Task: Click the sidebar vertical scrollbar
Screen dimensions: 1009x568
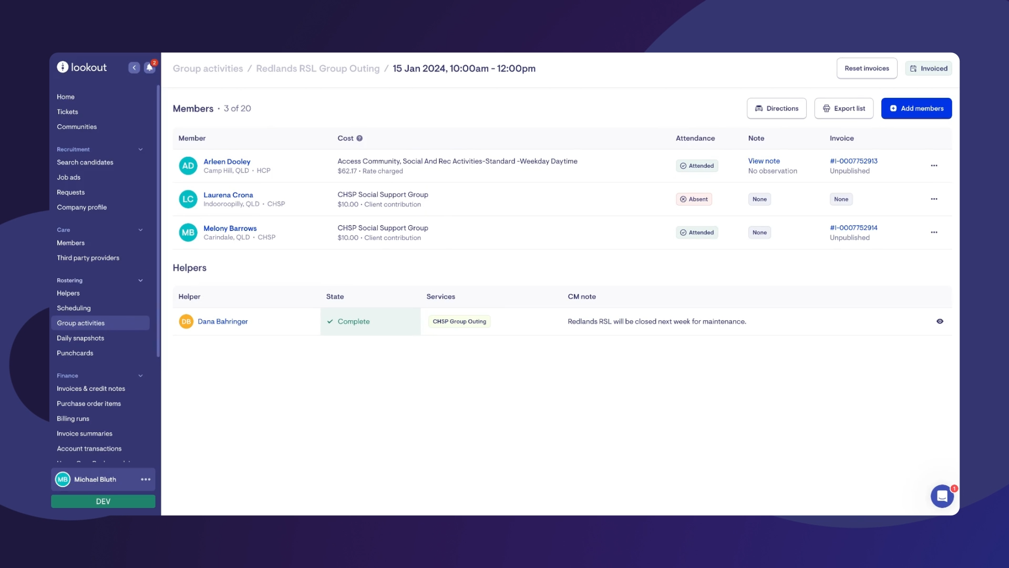Action: pyautogui.click(x=158, y=221)
